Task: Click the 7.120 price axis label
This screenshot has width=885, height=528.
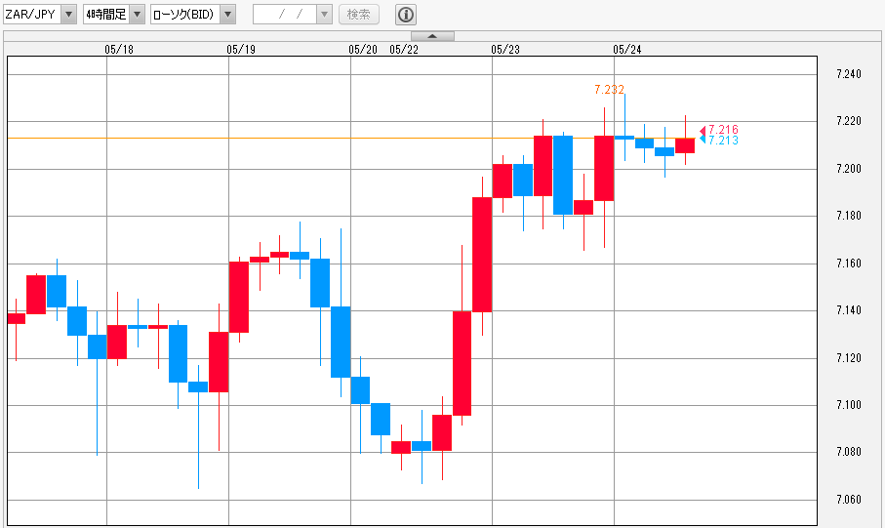Action: pyautogui.click(x=849, y=357)
